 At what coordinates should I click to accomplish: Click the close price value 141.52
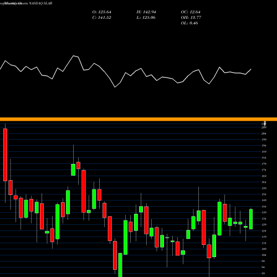(105, 18)
